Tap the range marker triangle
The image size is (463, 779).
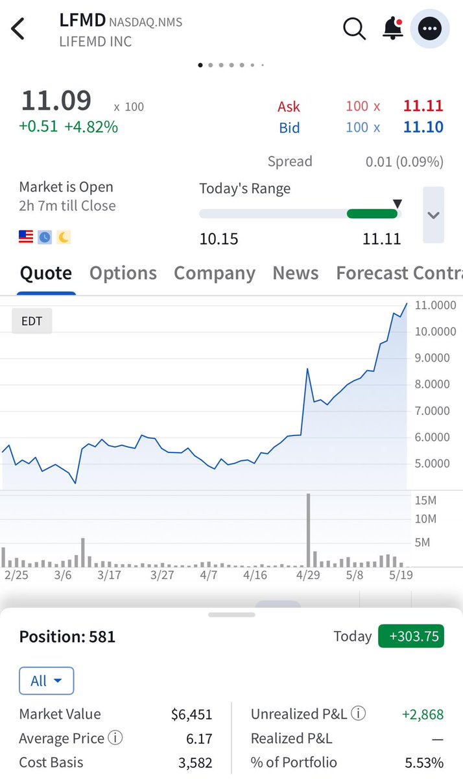pos(398,204)
